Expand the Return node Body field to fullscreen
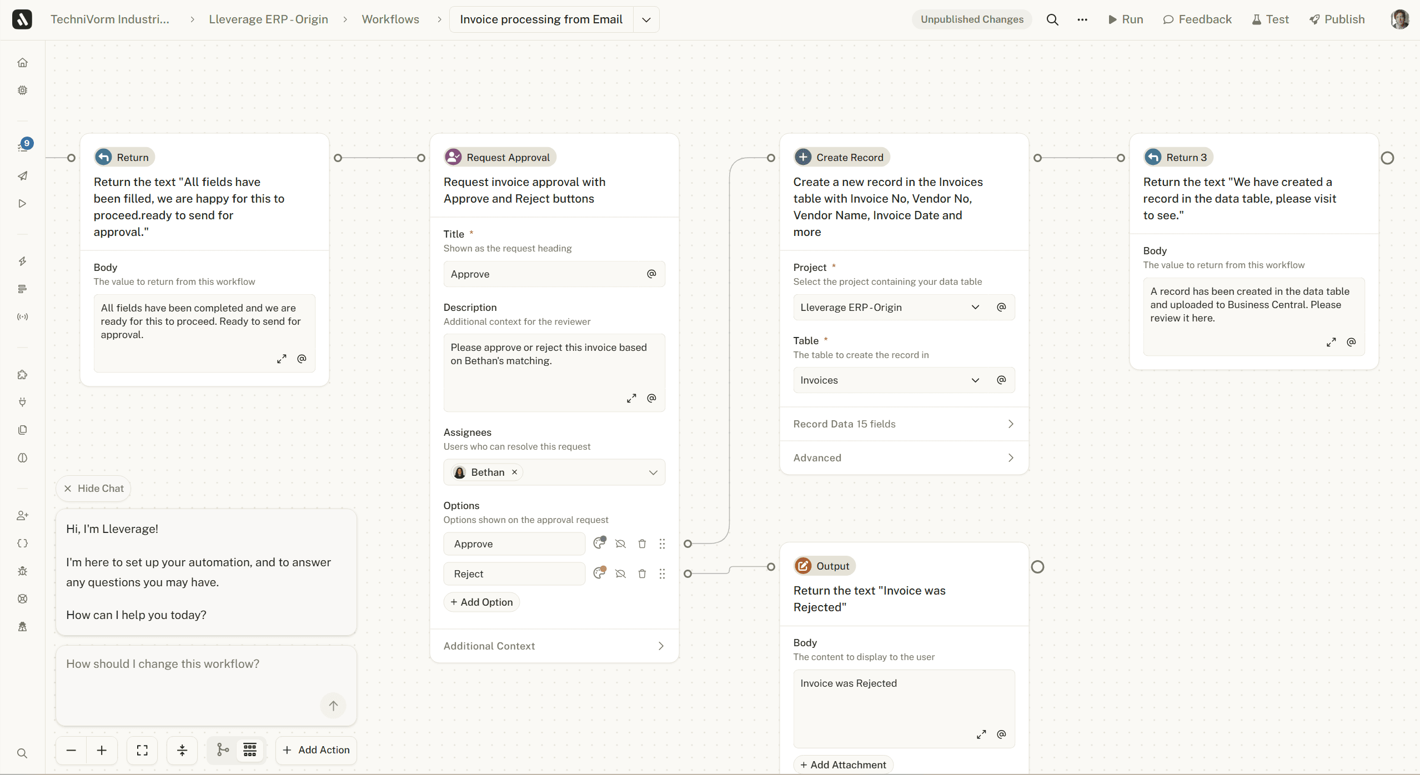The width and height of the screenshot is (1420, 775). [x=282, y=359]
